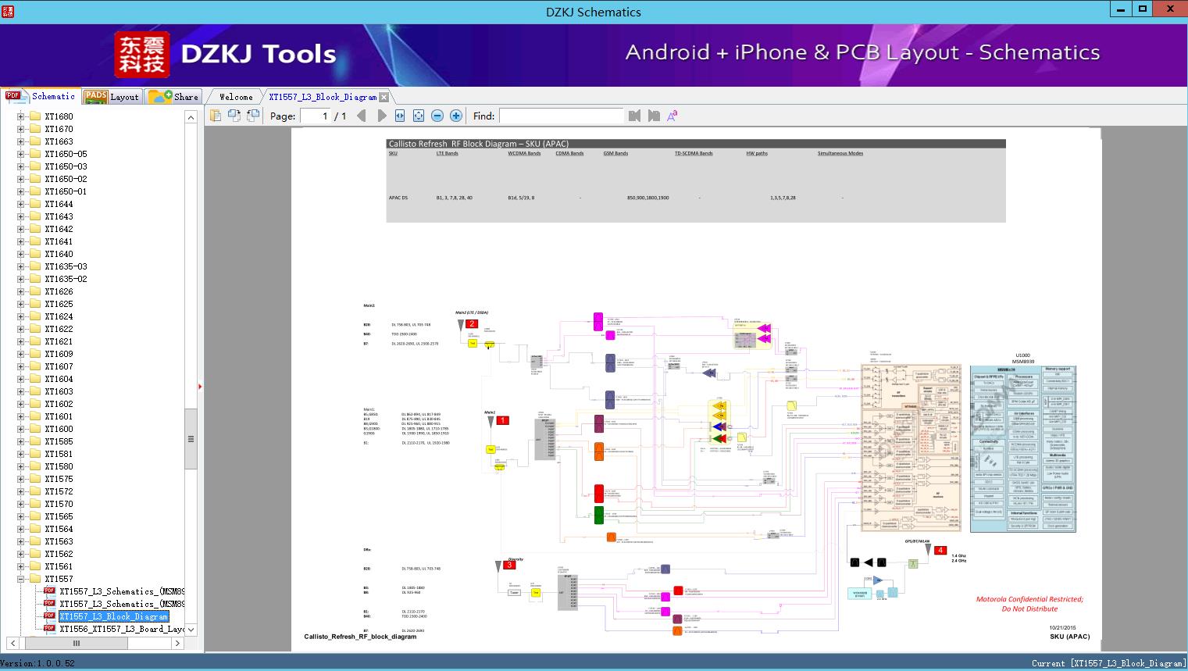Select the XT1621 folder

[x=59, y=341]
